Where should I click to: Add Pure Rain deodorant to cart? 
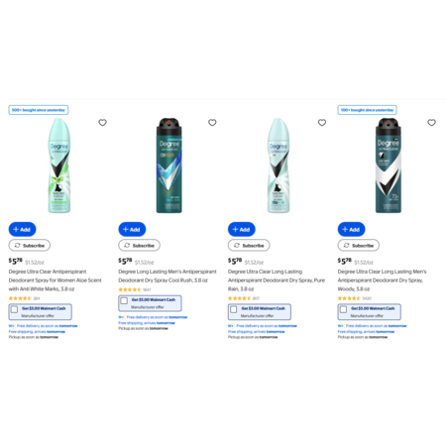pos(242,229)
